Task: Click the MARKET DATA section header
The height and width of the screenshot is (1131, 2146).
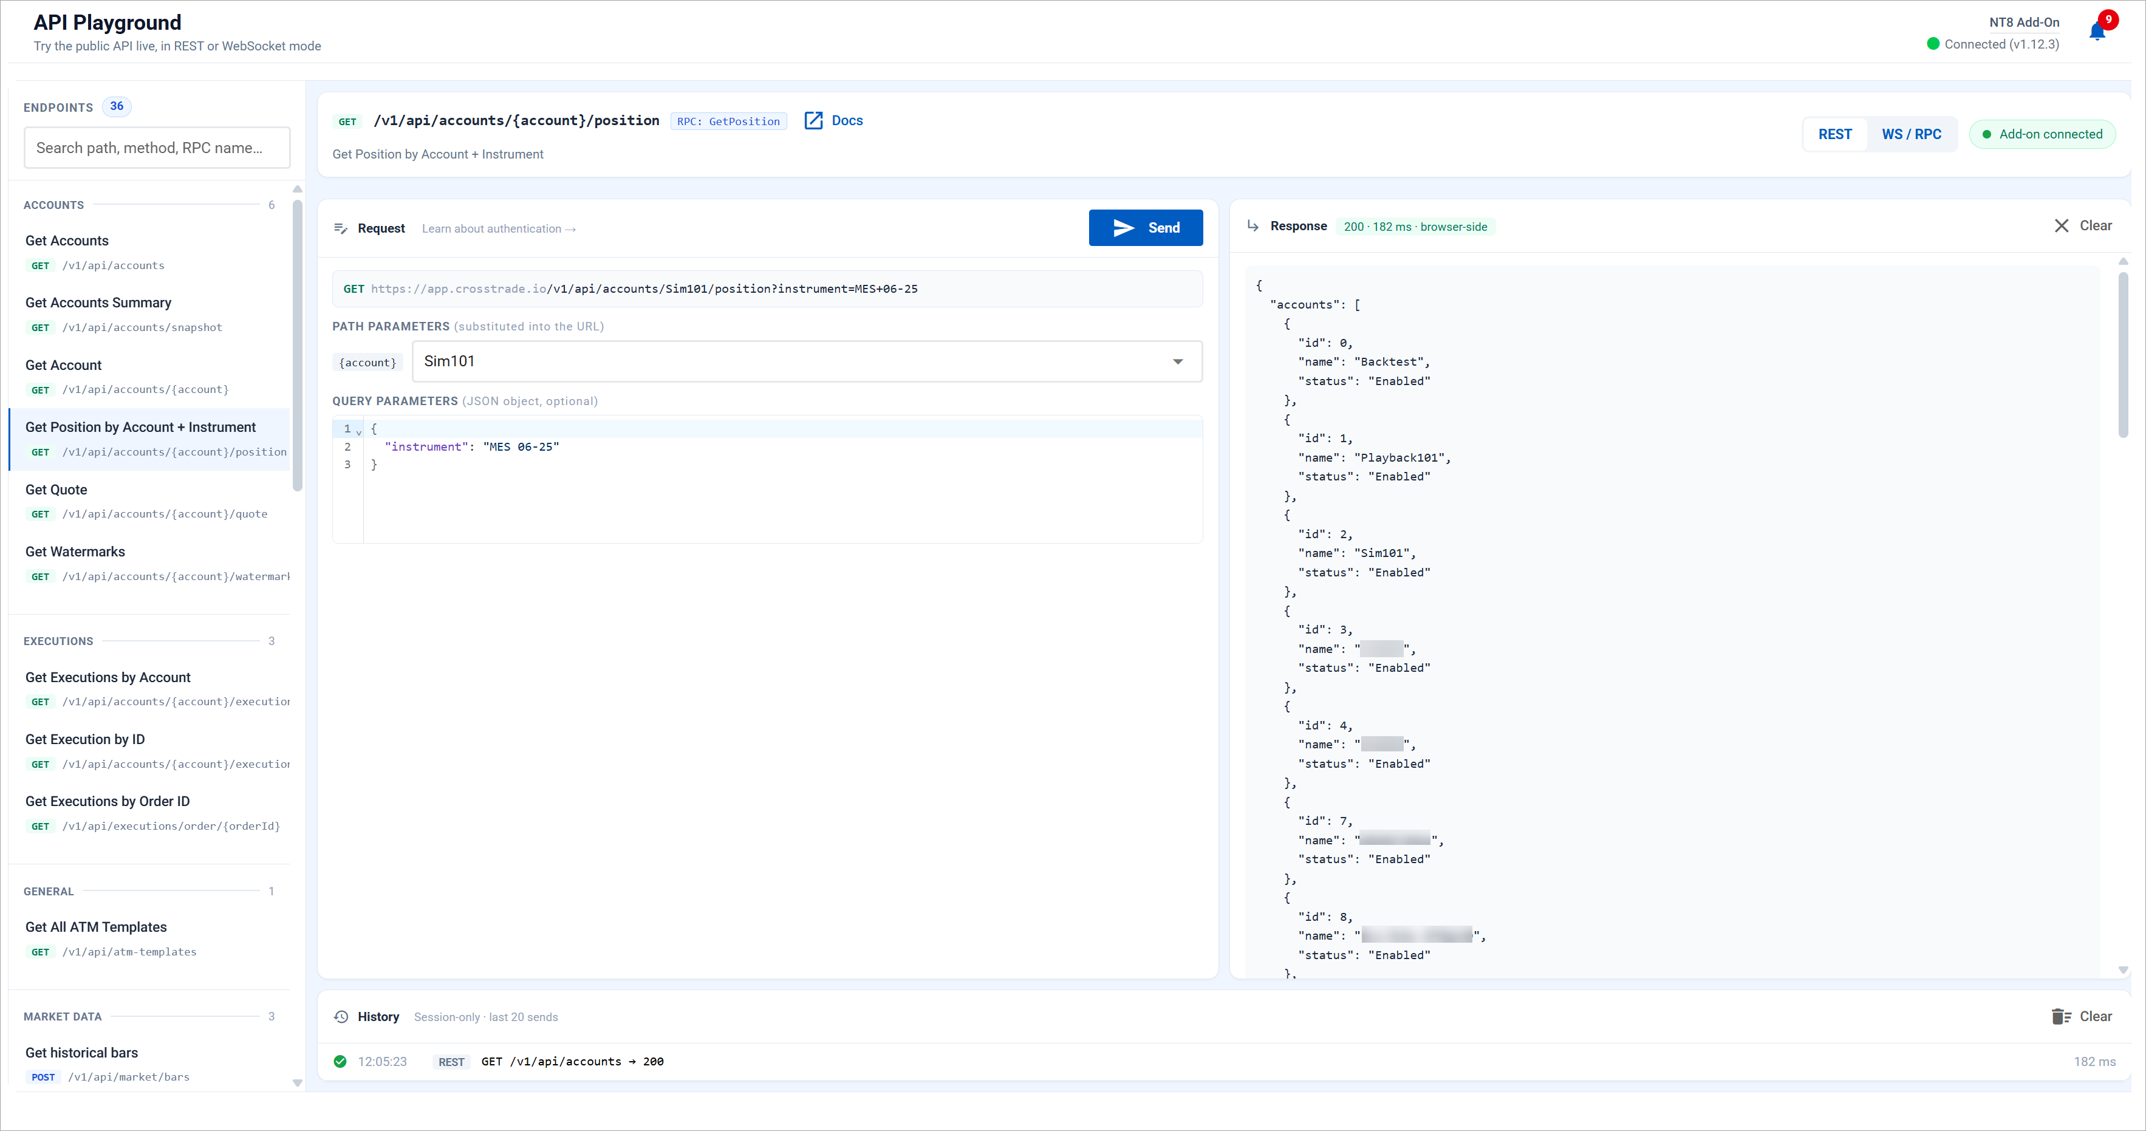Action: pyautogui.click(x=63, y=1016)
